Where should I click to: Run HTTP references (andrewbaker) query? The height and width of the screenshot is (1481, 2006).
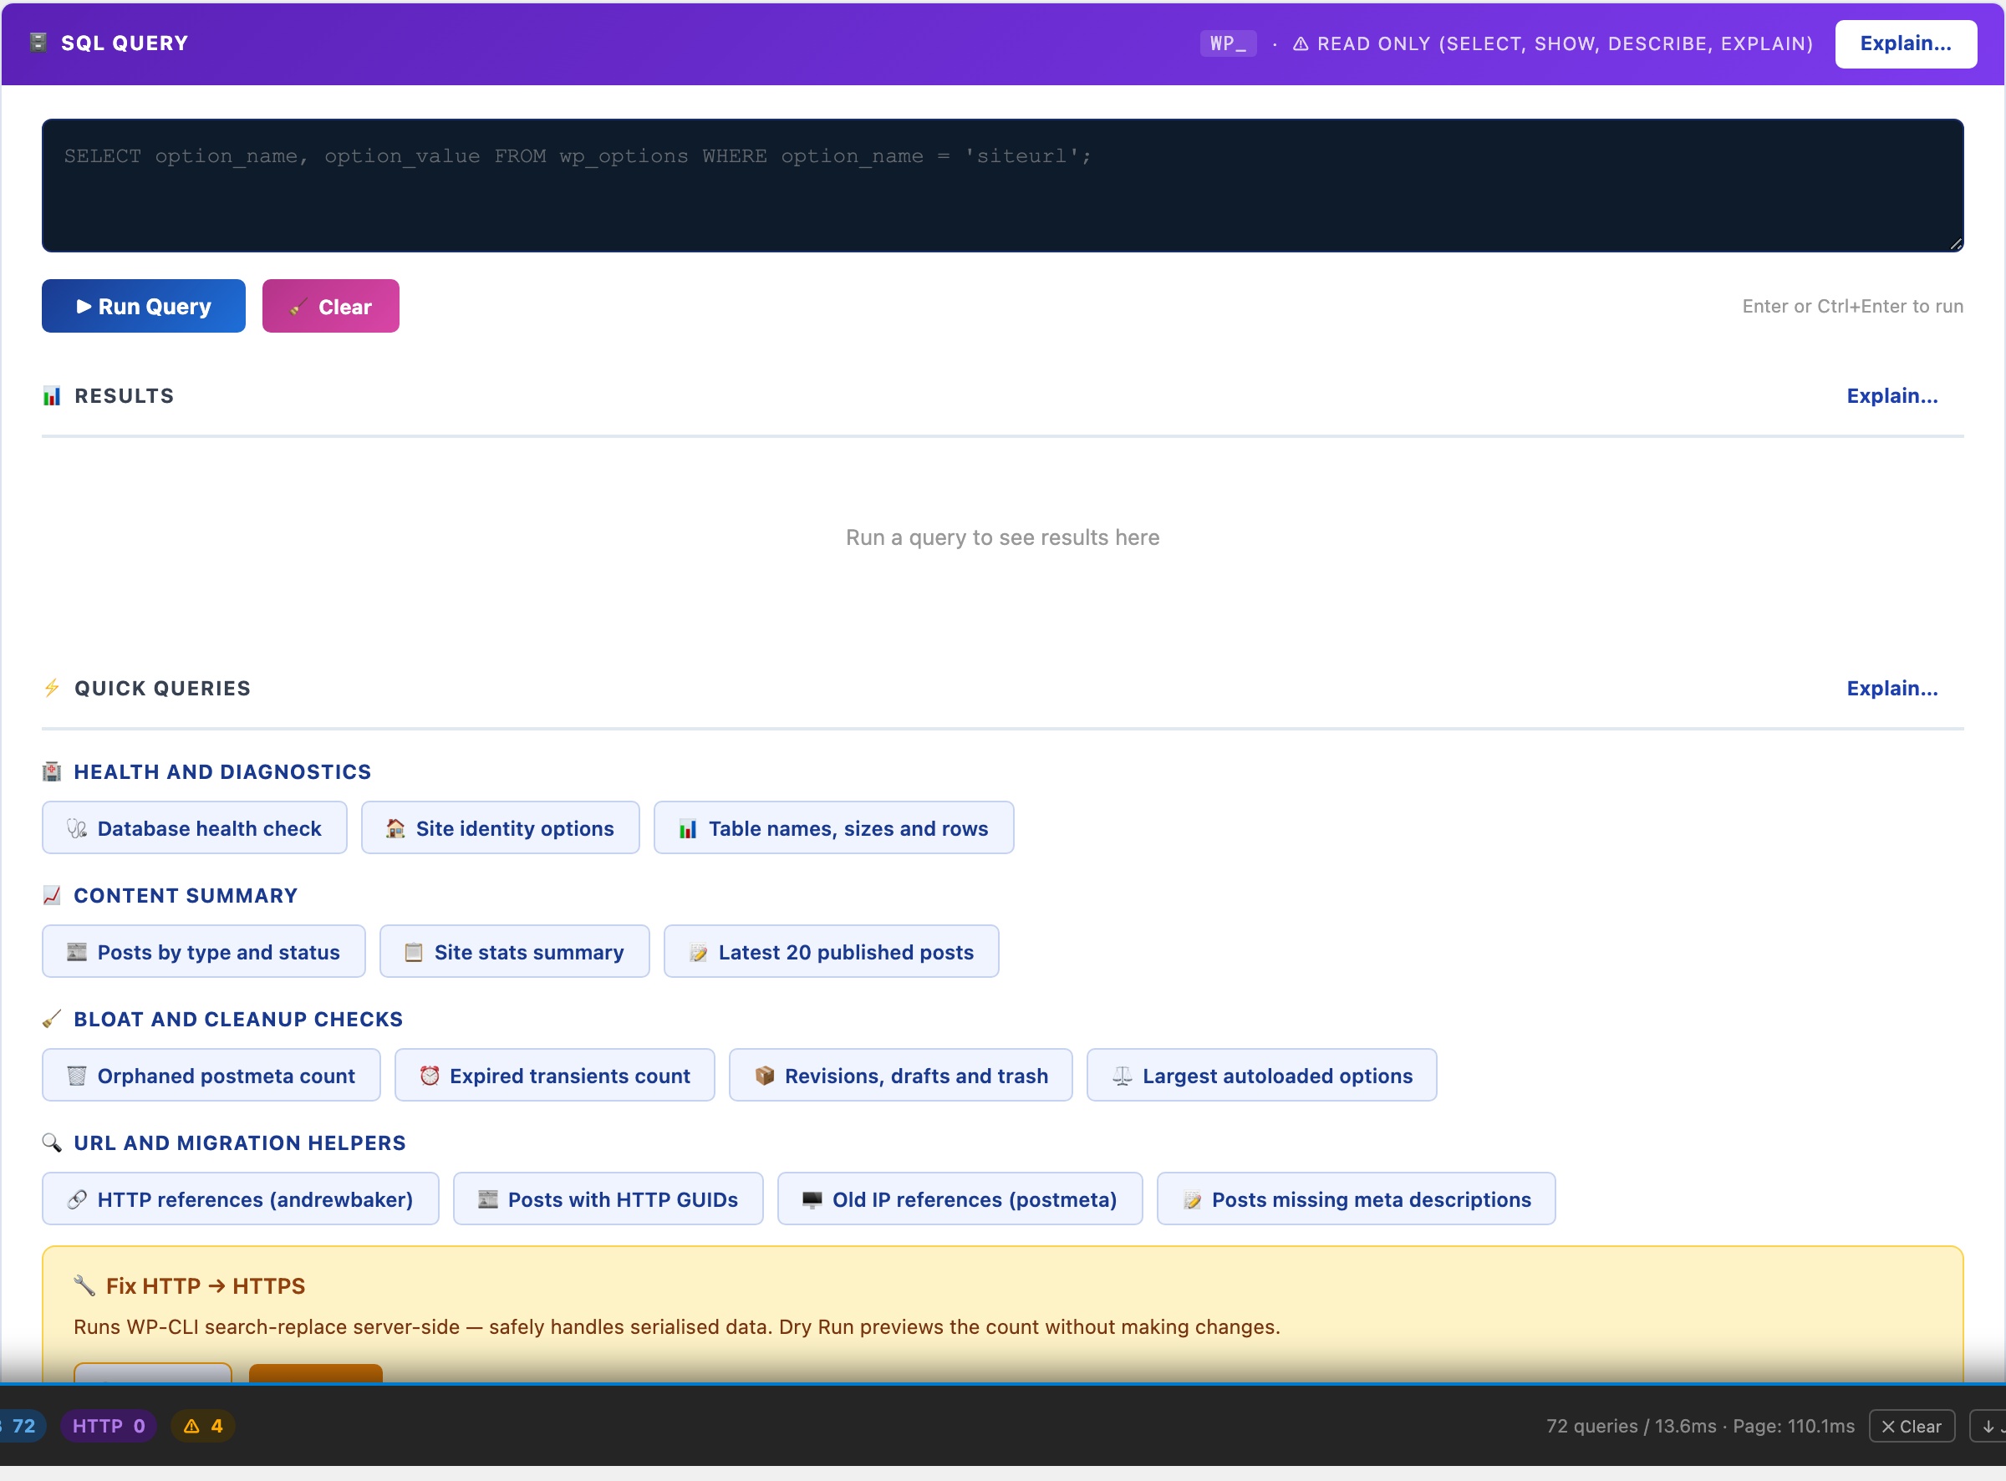tap(240, 1199)
